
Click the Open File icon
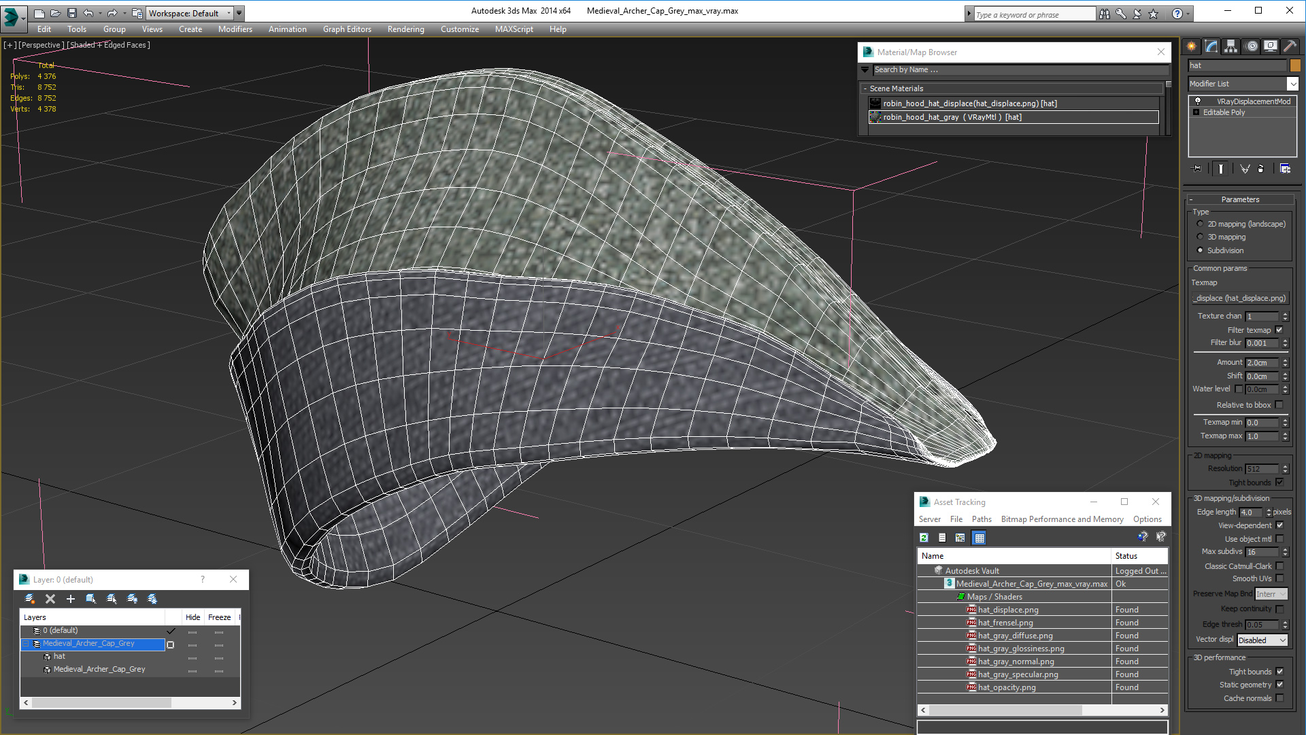point(56,13)
